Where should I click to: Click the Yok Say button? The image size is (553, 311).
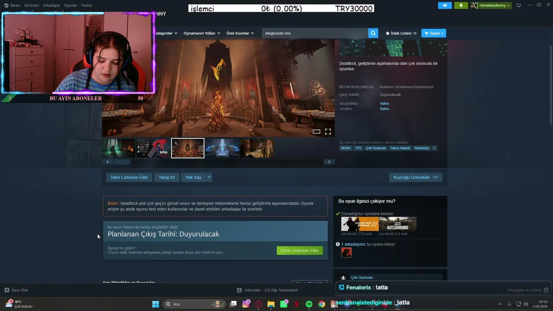click(x=194, y=177)
